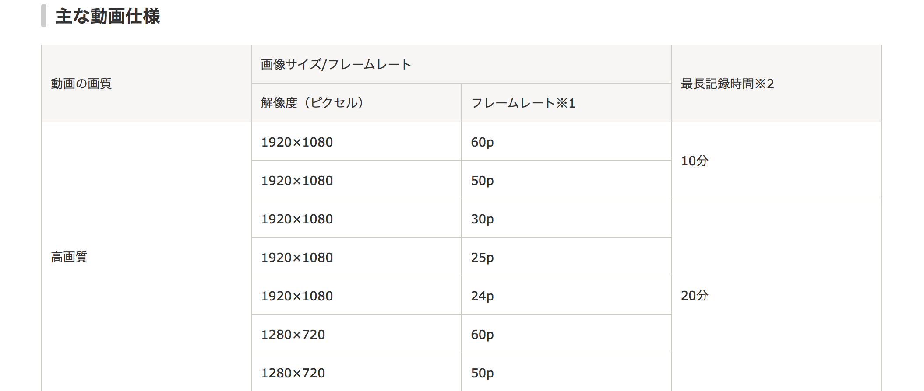Click the 主な動画仕様 heading
The width and height of the screenshot is (924, 391).
[108, 17]
